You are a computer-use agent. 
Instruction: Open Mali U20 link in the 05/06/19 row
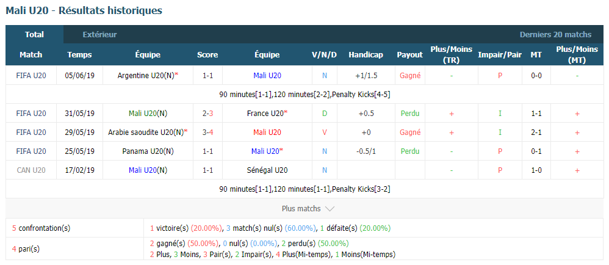click(x=267, y=76)
